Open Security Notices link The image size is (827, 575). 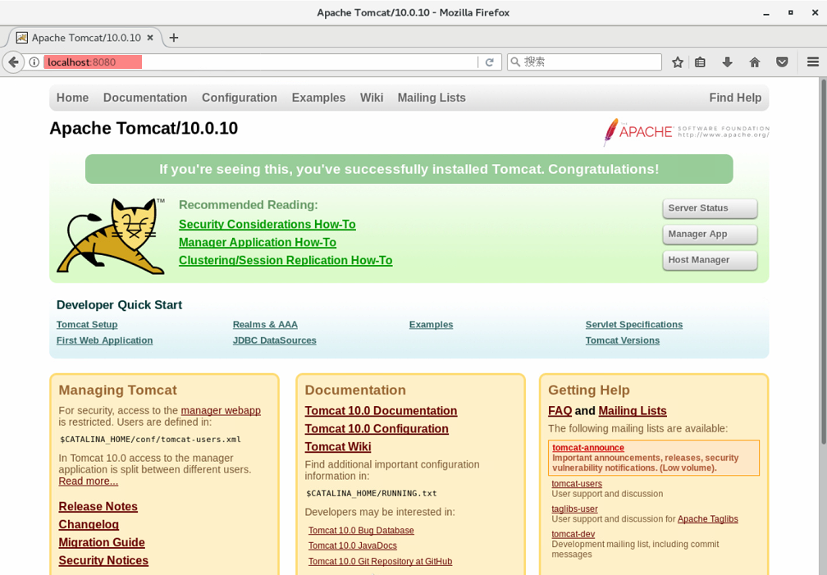point(103,560)
